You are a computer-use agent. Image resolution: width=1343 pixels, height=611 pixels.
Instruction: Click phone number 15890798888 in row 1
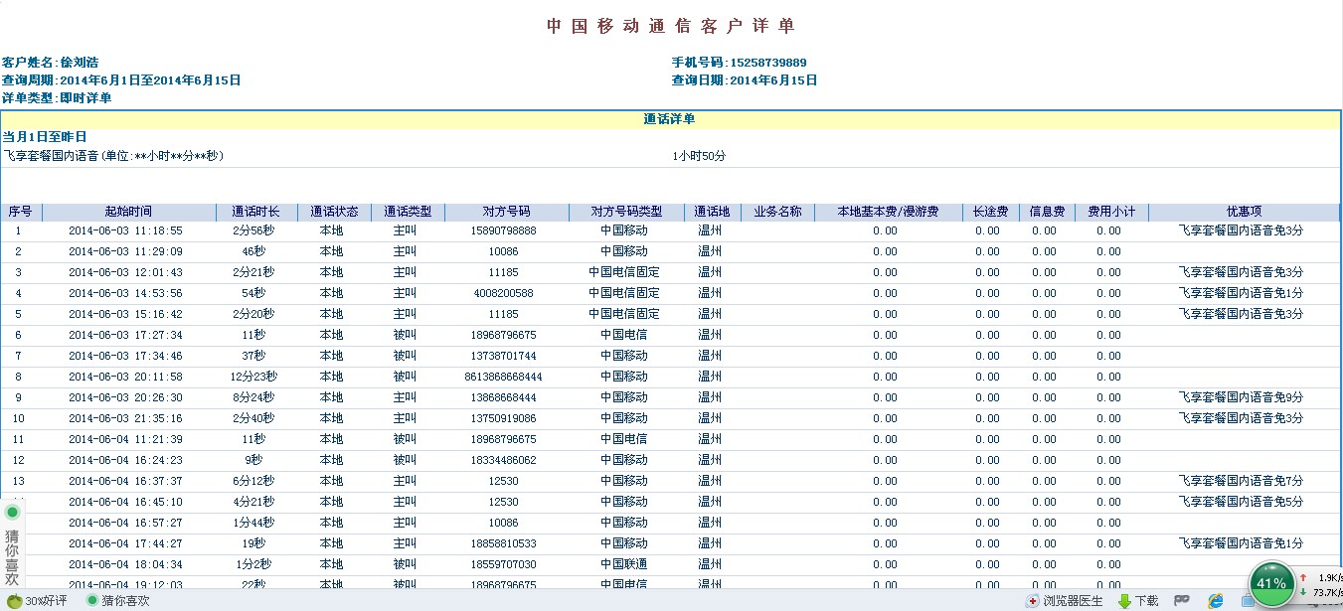(x=503, y=230)
